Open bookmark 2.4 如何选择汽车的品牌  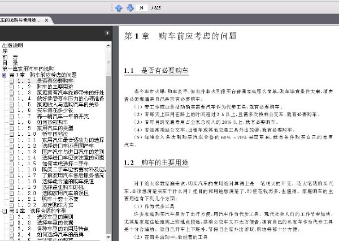pyautogui.click(x=50, y=235)
